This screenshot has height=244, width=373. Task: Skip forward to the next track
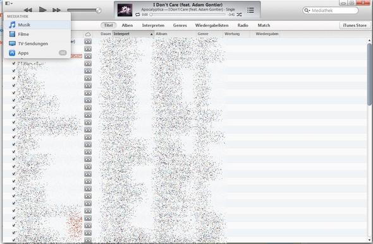click(x=56, y=10)
